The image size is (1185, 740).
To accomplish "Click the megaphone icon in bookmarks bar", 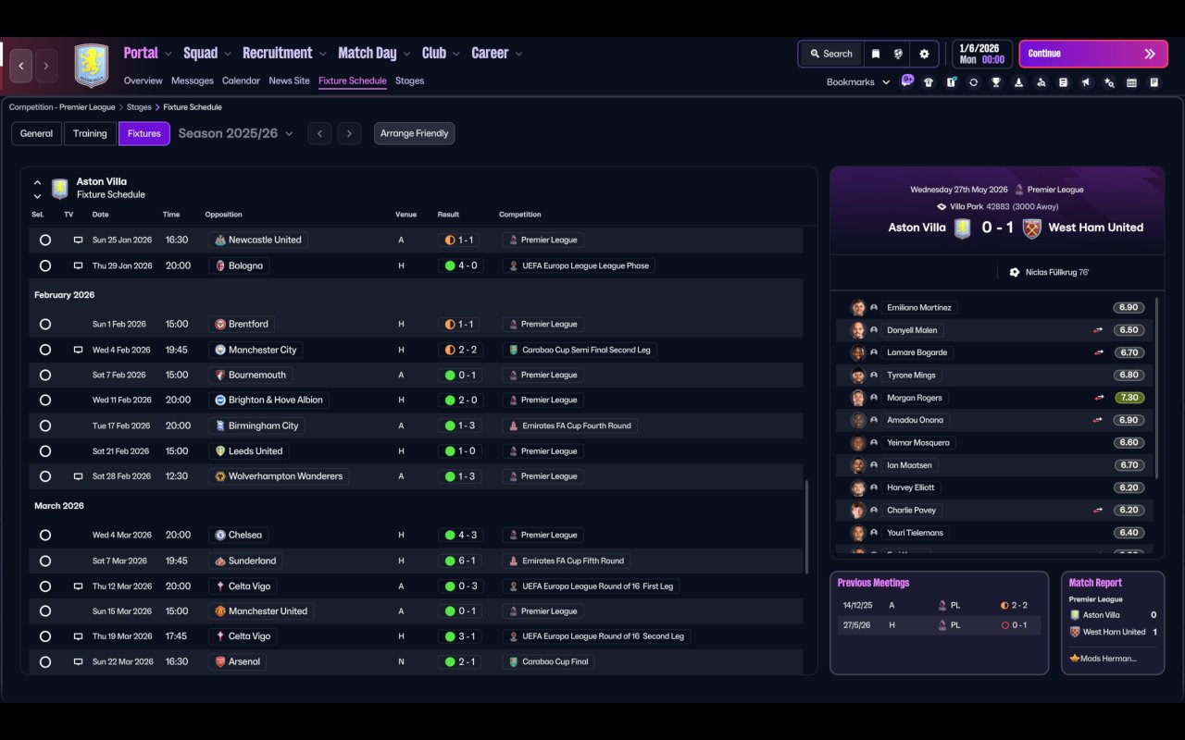I will click(x=1086, y=82).
